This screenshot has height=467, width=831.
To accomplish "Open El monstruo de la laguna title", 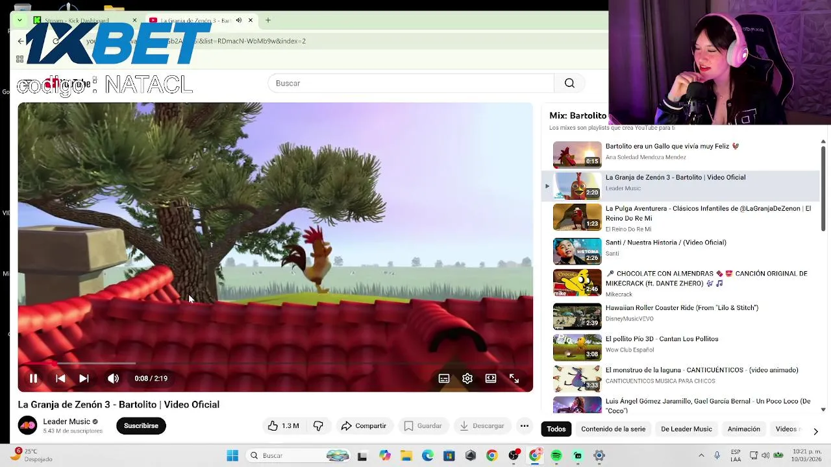I will [x=702, y=370].
